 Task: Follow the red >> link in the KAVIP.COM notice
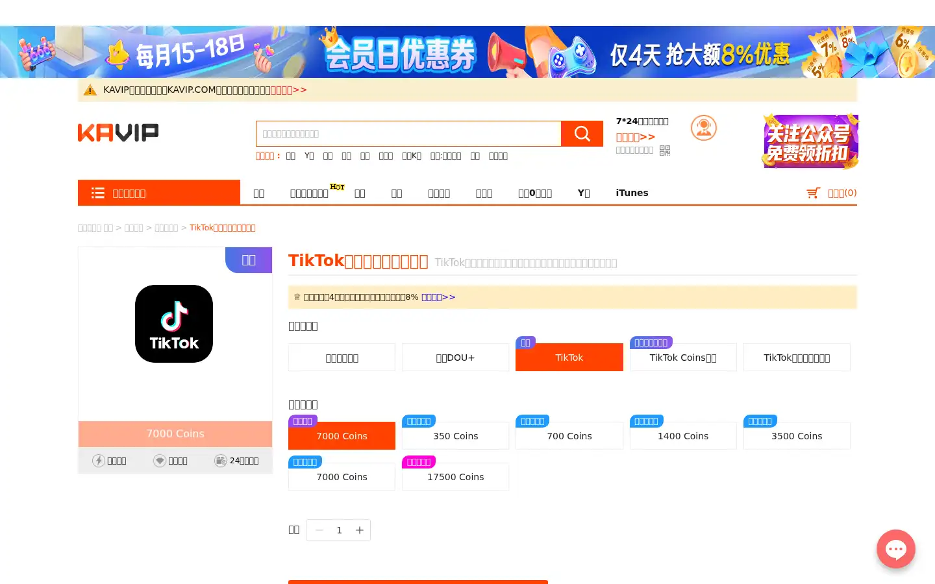[289, 90]
